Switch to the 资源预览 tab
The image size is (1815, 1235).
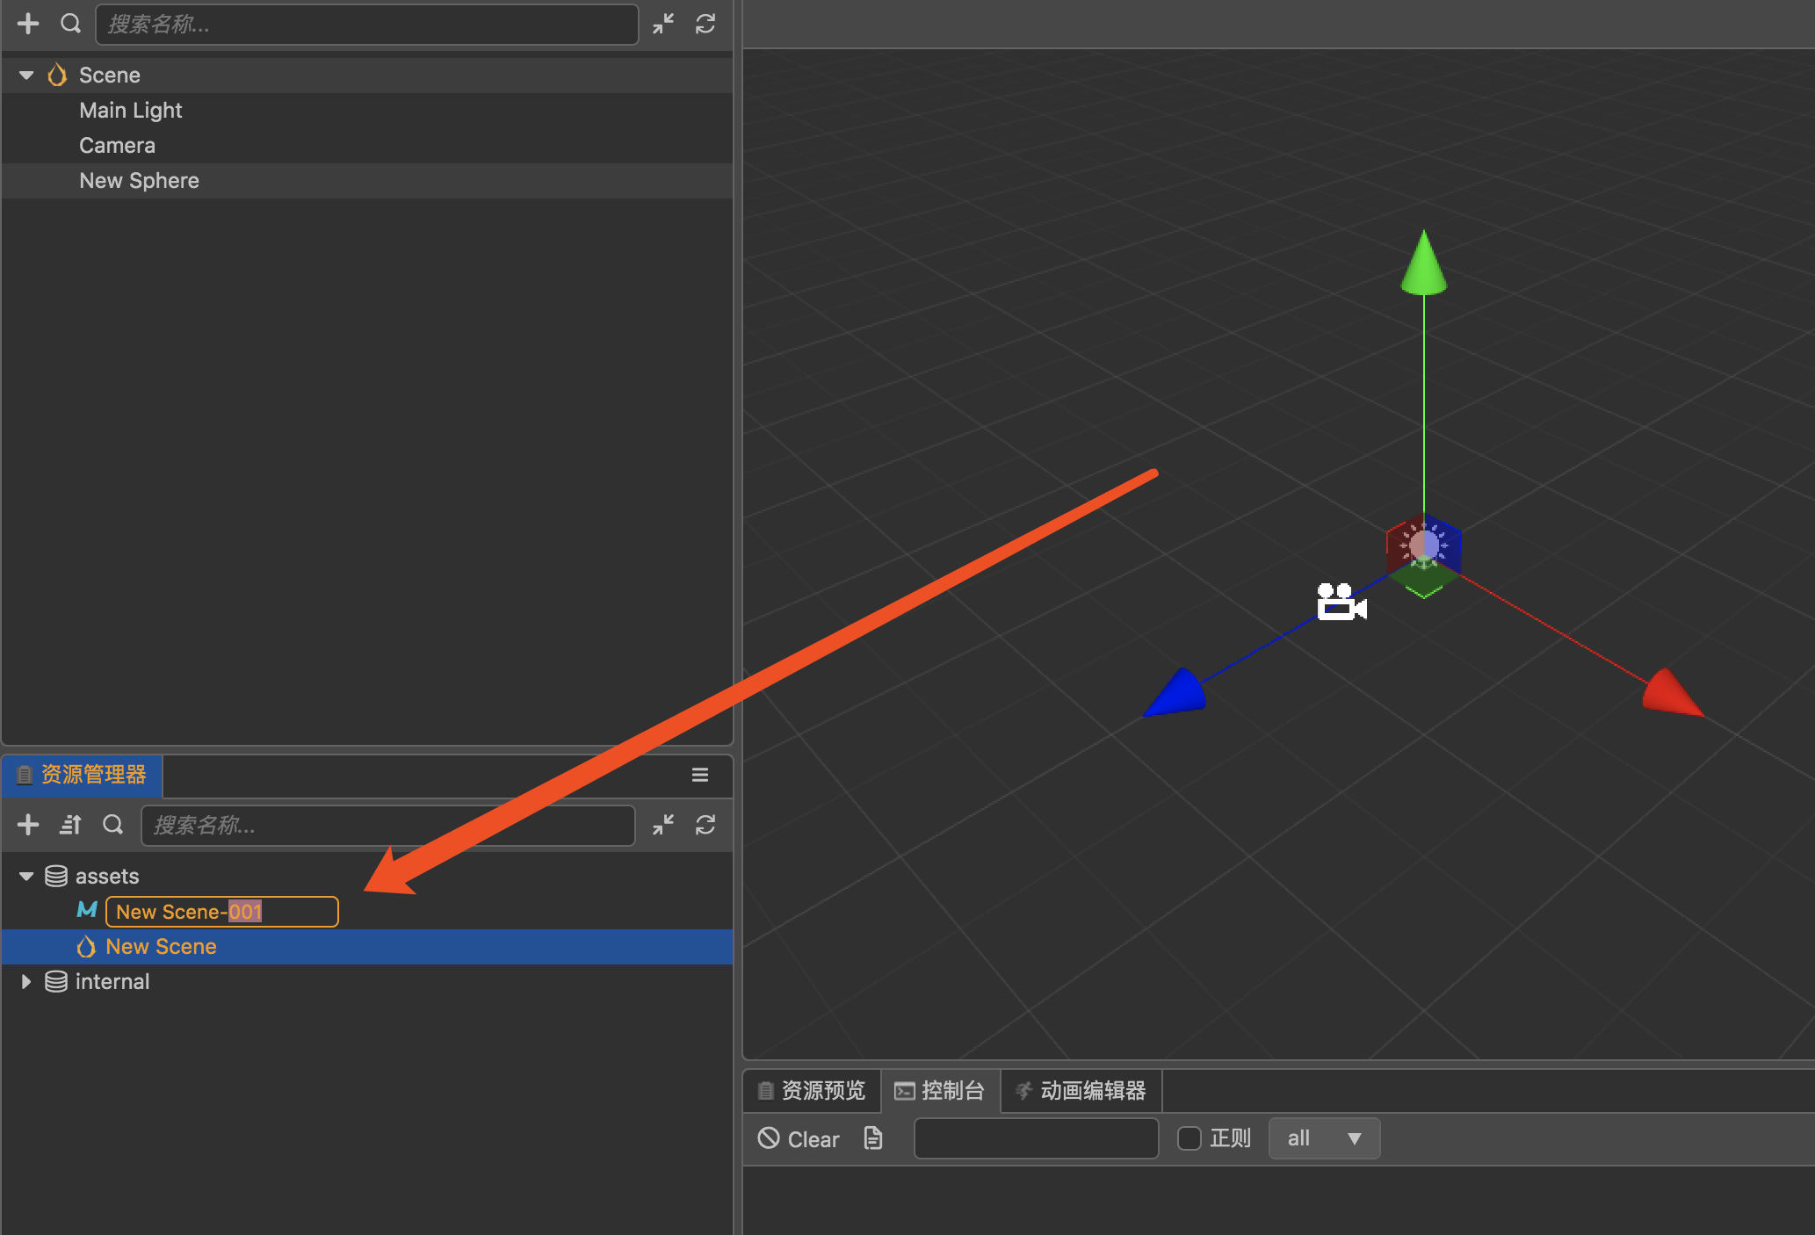coord(812,1090)
